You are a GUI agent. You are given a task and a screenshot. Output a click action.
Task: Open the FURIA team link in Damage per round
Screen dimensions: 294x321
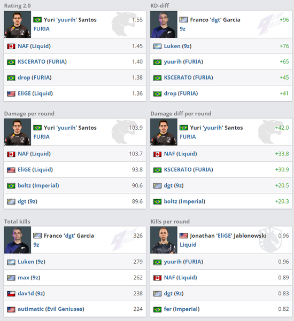pyautogui.click(x=42, y=137)
